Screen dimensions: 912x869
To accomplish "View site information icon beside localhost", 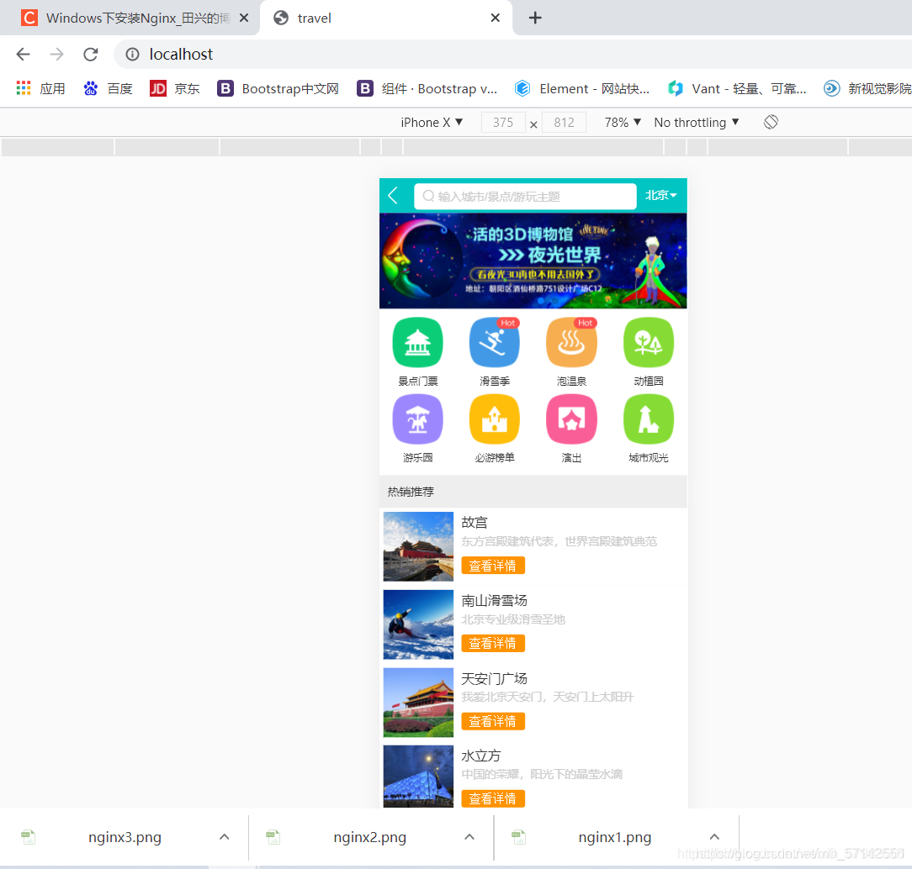I will pyautogui.click(x=133, y=54).
